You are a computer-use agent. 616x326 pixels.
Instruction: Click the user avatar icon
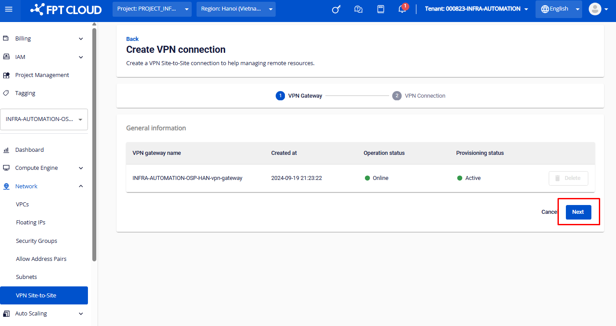(x=595, y=9)
